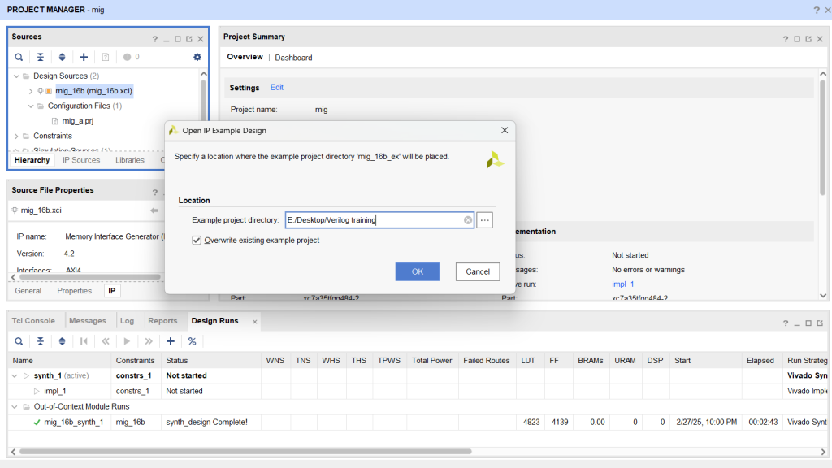Collapse the Configuration Files node
This screenshot has width=832, height=468.
pyautogui.click(x=31, y=106)
